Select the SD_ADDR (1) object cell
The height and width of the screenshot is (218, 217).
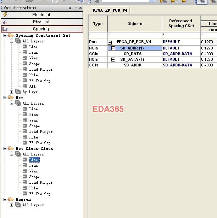pos(135,48)
